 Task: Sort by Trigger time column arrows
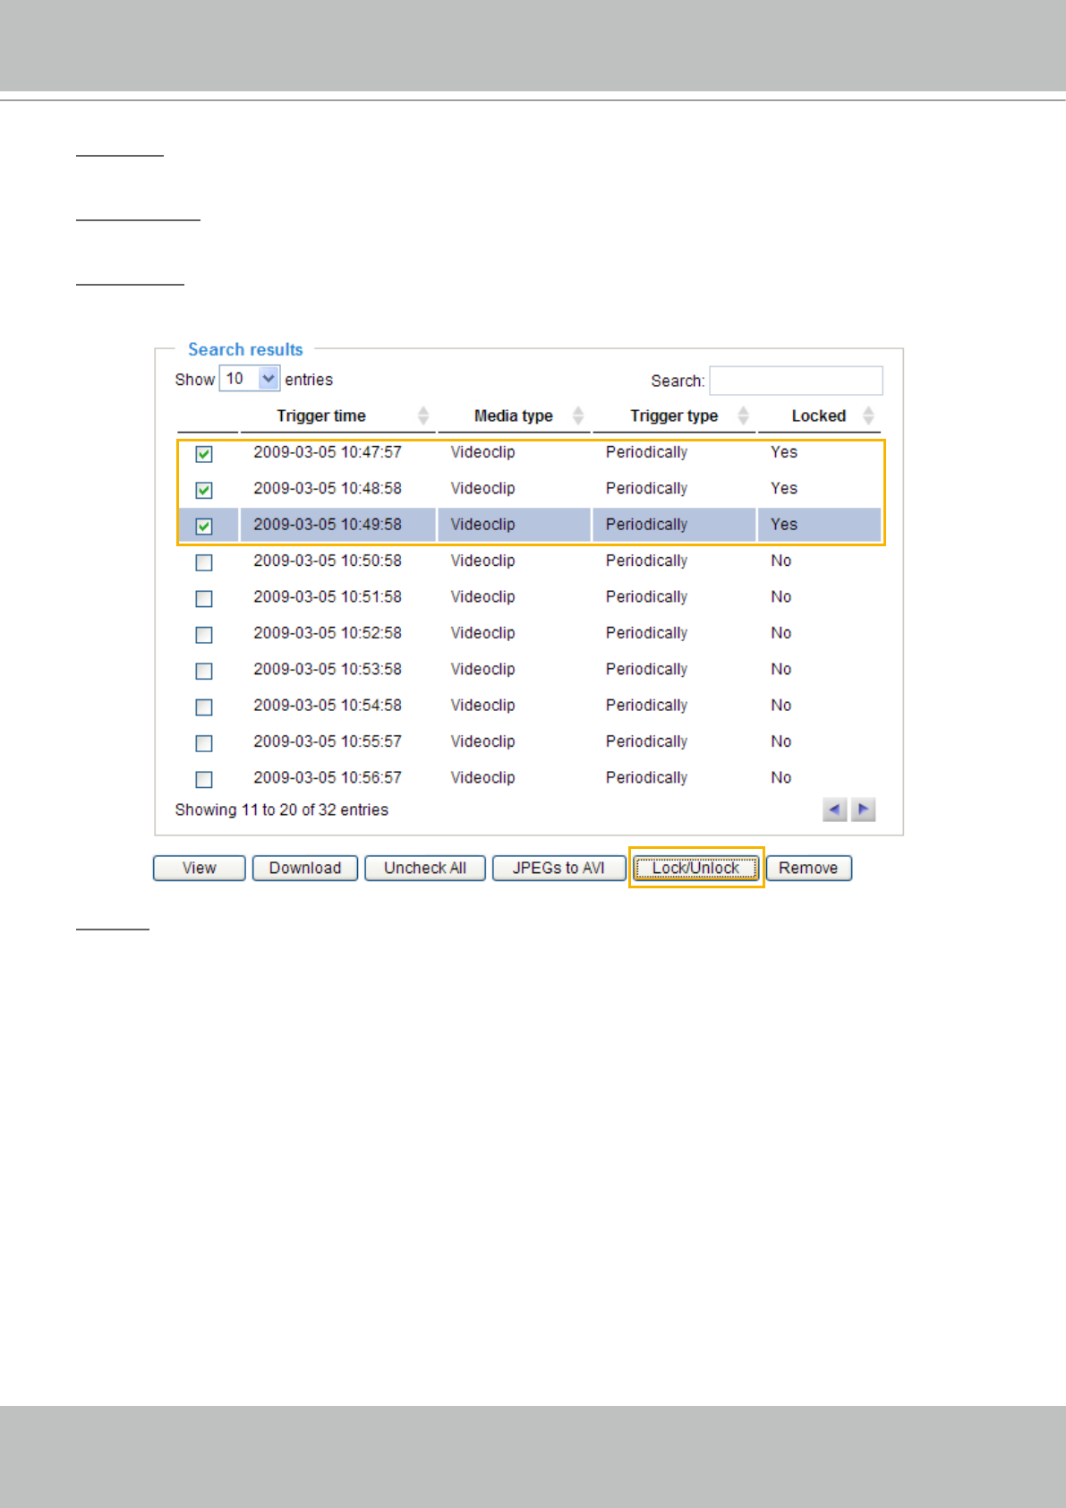point(423,416)
